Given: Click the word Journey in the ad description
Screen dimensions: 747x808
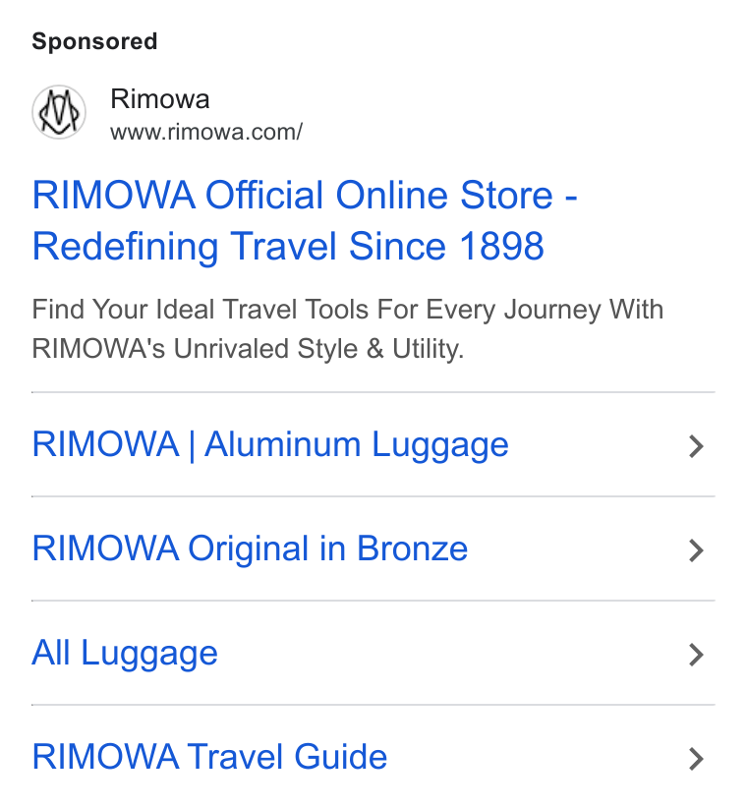Looking at the screenshot, I should 552,311.
